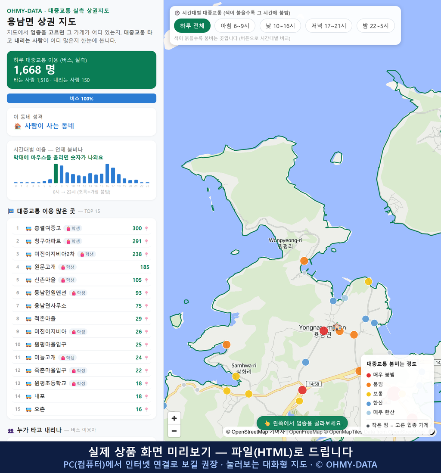
Task: Click the 왼쪽에서 업종을 골라보세요 banner
Action: click(302, 423)
